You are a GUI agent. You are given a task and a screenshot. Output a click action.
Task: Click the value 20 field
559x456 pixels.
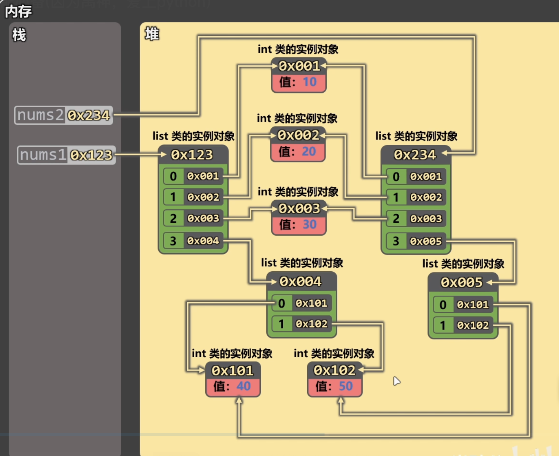(x=298, y=152)
